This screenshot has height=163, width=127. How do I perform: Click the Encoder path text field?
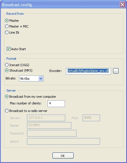click(88, 71)
